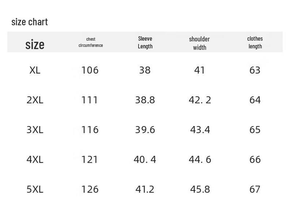The width and height of the screenshot is (290, 218).
Task: Click chest value 126 for 5XL
Action: pos(90,189)
